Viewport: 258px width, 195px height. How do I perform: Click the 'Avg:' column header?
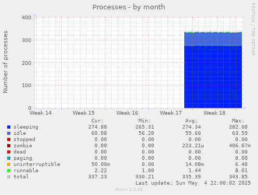(191, 121)
